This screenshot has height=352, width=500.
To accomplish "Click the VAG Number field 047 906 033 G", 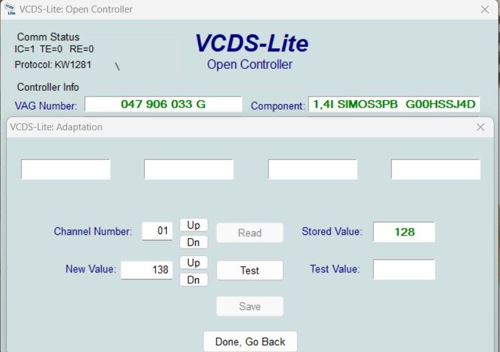I will (163, 105).
